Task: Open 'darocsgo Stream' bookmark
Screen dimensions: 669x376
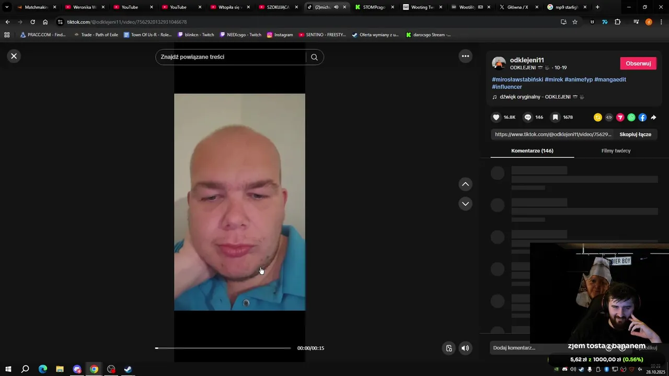Action: click(428, 35)
